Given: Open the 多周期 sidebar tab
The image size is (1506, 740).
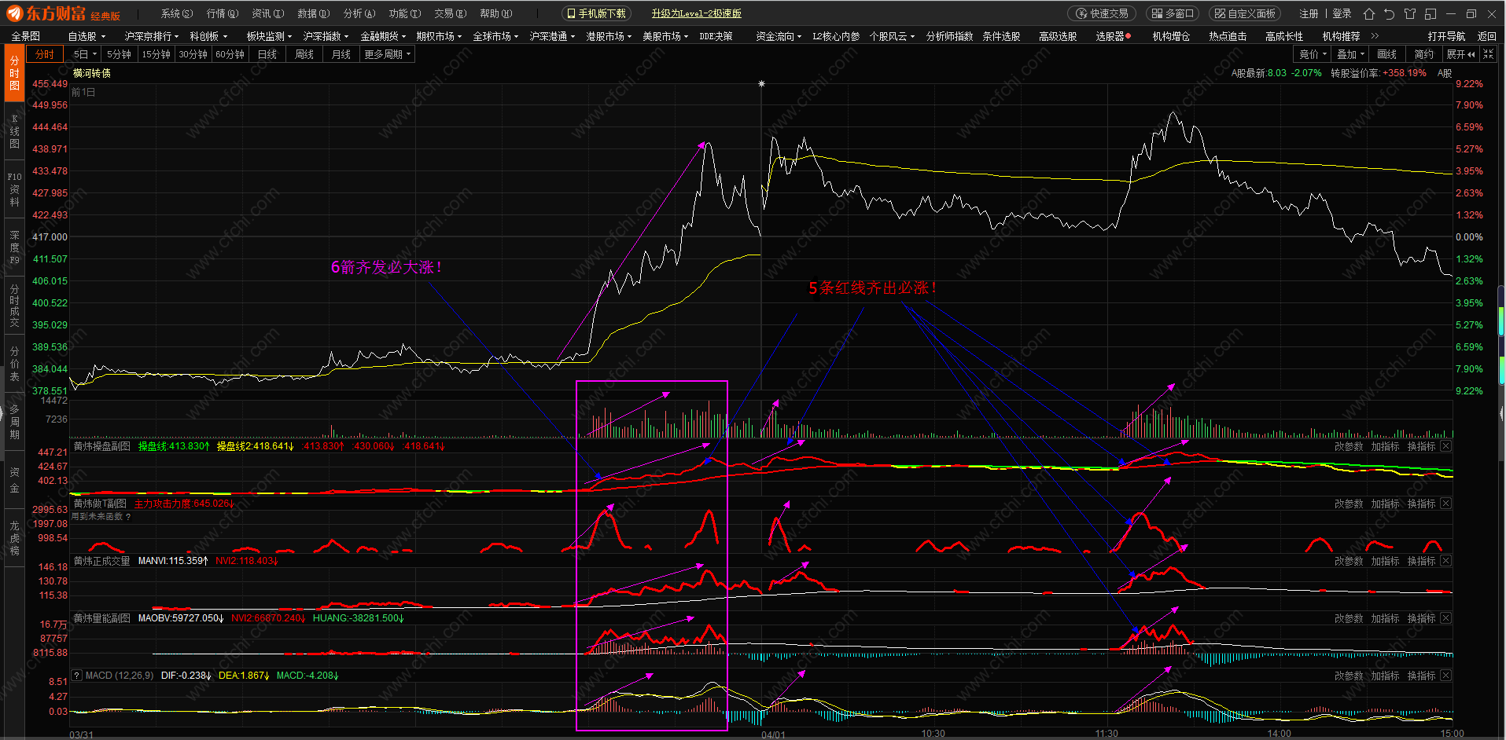Looking at the screenshot, I should click(14, 423).
